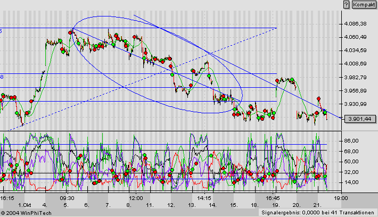Viewport: 378px width, 217px height.
Task: Click the oscillator scale value 68,00
Action: [351, 151]
